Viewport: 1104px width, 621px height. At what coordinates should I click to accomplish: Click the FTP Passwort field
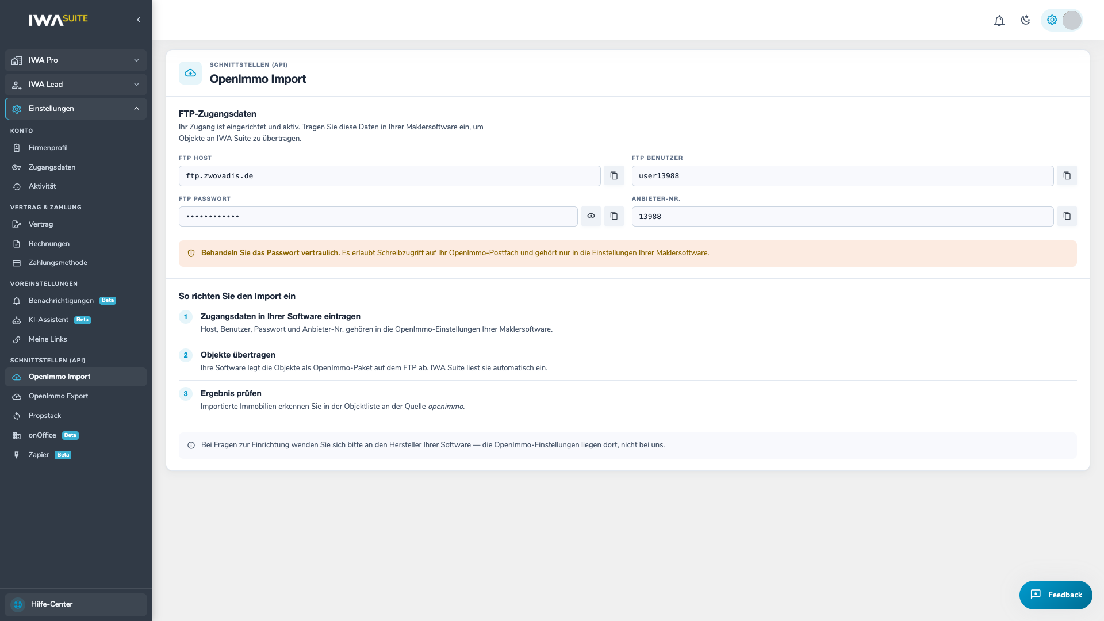coord(378,216)
